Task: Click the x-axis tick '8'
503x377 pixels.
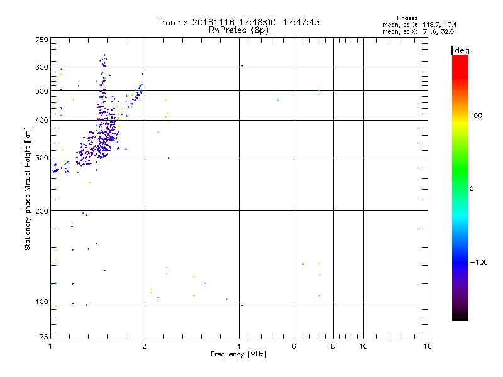Action: (333, 346)
